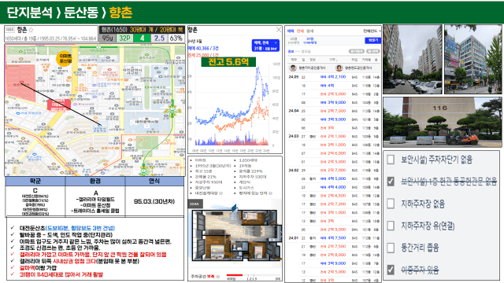This screenshot has height=283, width=504.
Task: Close the 향촌 price chart panel
Action: coord(279,30)
